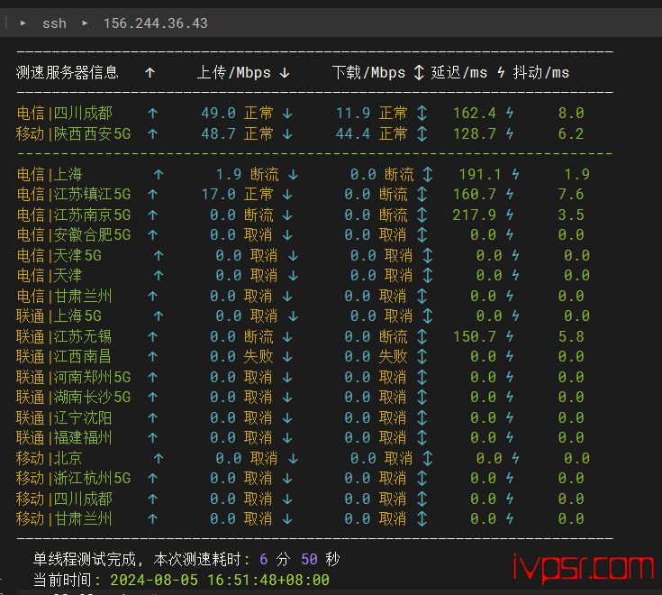Click upload value 49.0 for 四川成都 电信

218,113
